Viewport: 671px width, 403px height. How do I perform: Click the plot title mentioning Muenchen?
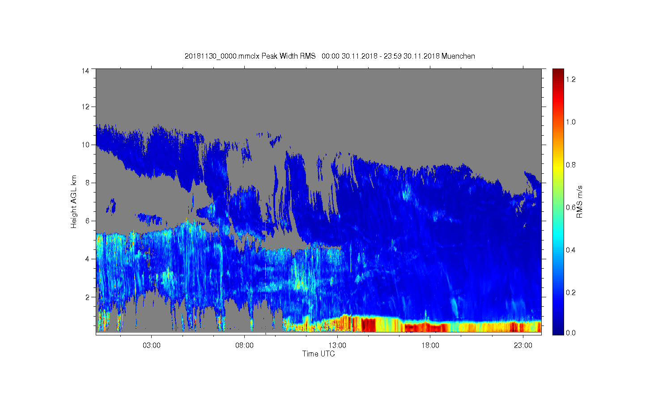pyautogui.click(x=330, y=56)
